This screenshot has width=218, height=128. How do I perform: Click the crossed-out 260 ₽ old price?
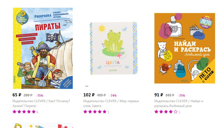pos(28,95)
